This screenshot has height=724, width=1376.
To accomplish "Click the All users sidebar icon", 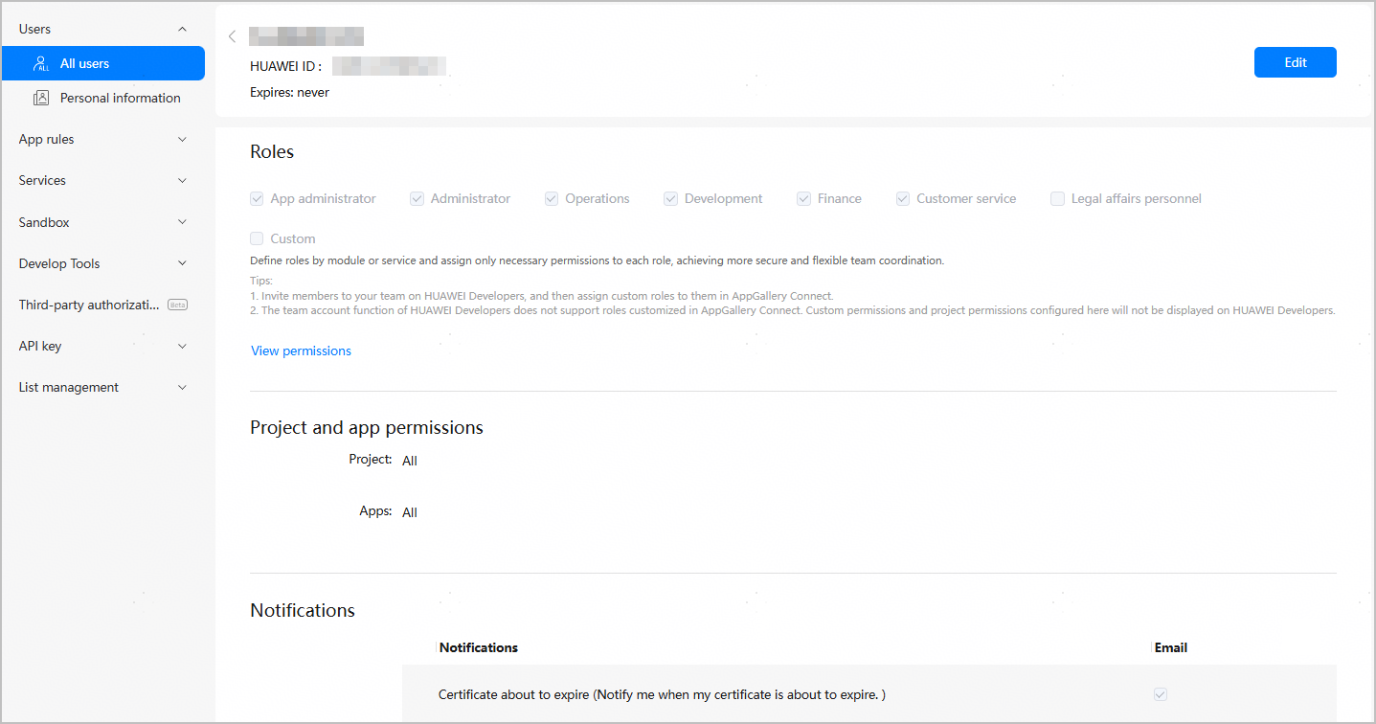I will (x=41, y=64).
